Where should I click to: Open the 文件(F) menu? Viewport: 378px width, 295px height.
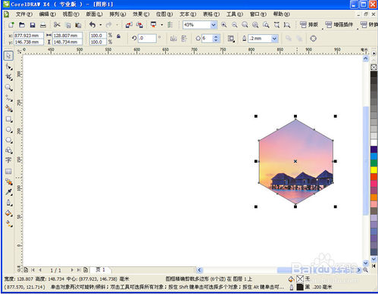click(x=24, y=14)
